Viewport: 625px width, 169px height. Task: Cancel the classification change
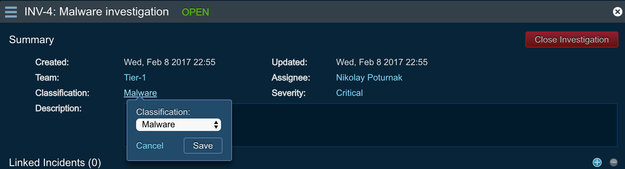click(x=150, y=146)
